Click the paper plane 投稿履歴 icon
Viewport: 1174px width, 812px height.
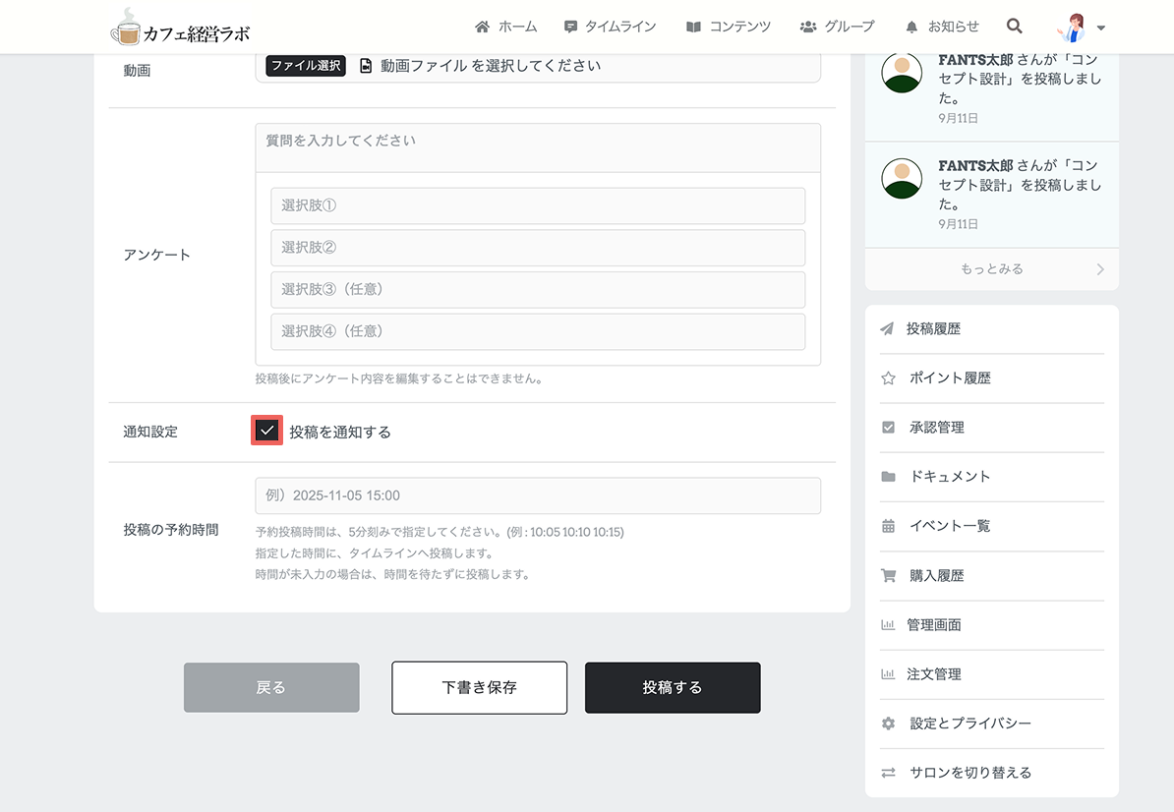887,328
